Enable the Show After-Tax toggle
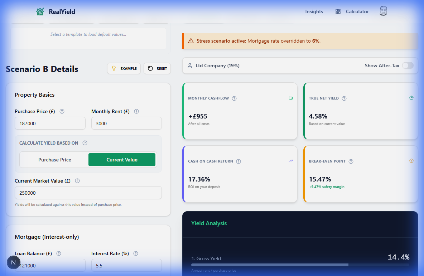 click(408, 66)
